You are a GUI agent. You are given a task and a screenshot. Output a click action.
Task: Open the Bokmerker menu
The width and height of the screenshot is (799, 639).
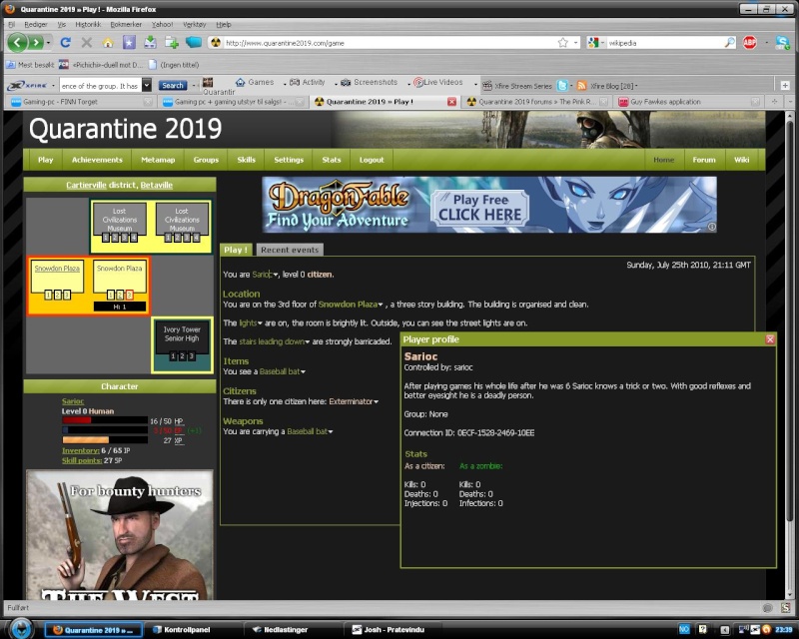(126, 24)
